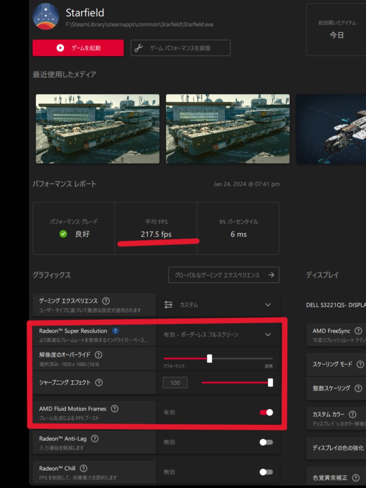366x488 pixels.
Task: Click help icon for カスタム カラー
Action: (x=353, y=414)
